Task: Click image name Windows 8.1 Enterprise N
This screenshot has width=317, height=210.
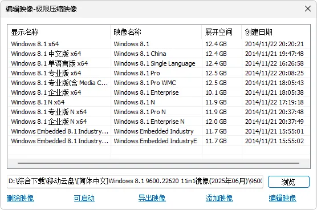Action: point(149,122)
